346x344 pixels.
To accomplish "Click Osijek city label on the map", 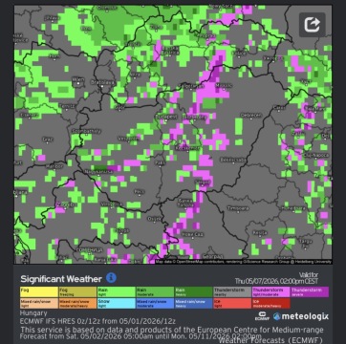I will click(154, 219).
